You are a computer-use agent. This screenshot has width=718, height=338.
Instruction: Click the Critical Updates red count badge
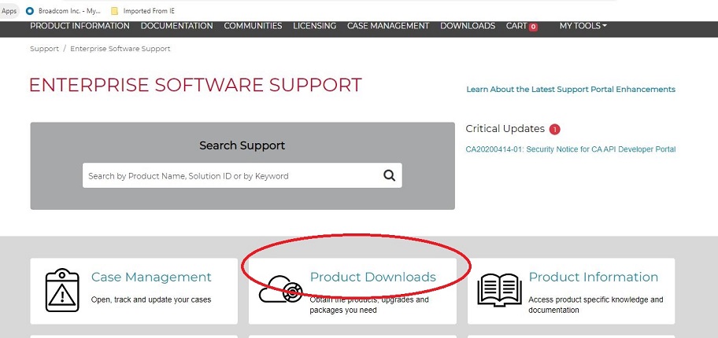point(554,130)
